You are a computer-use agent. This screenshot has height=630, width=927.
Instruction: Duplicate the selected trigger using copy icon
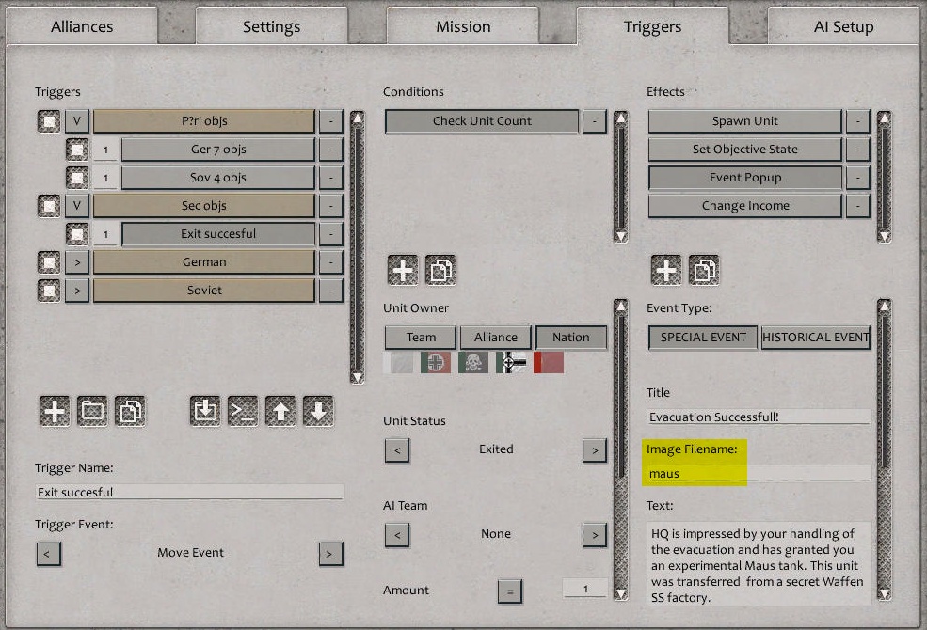tap(130, 411)
